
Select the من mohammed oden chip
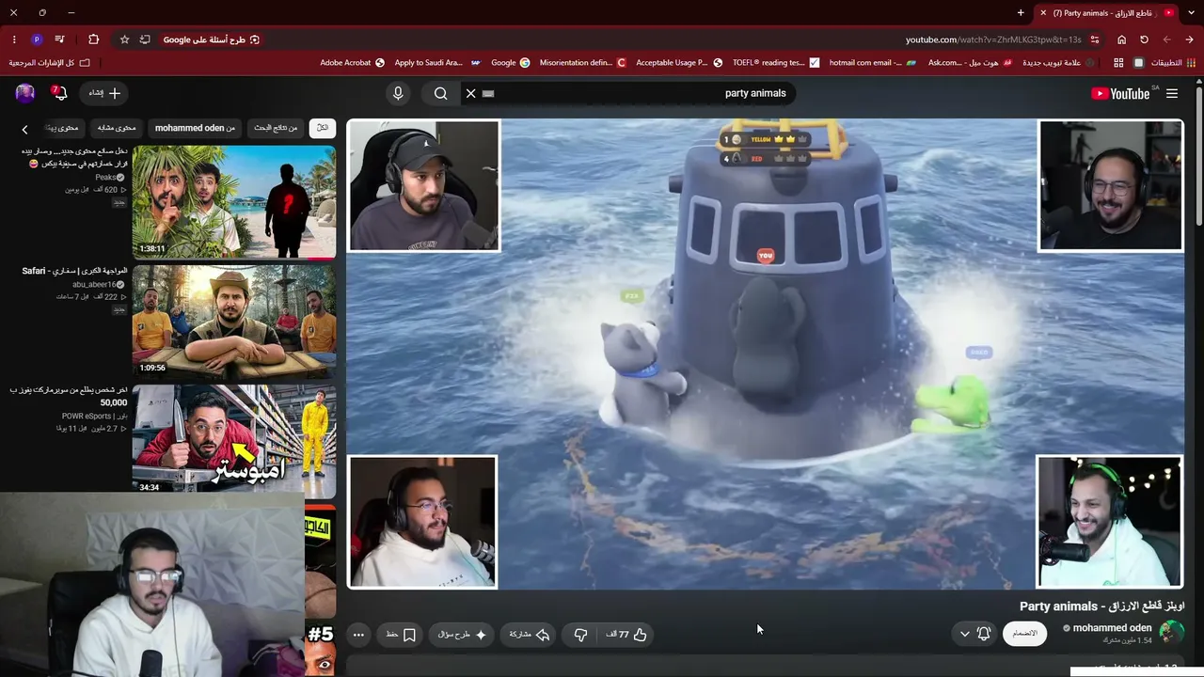pos(196,128)
